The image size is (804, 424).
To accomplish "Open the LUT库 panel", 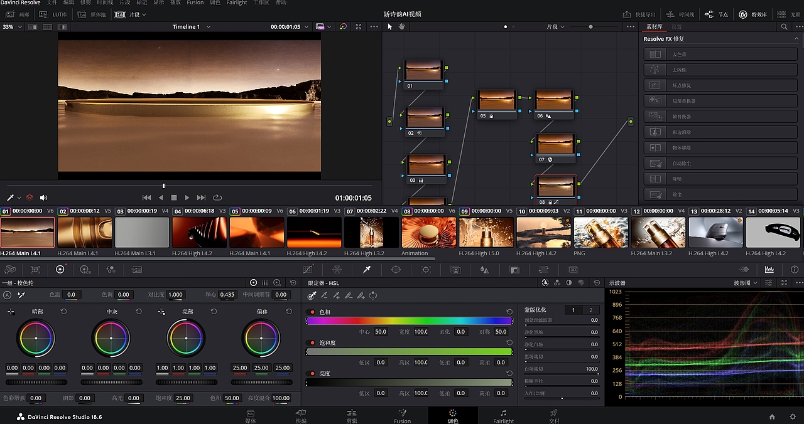I will point(54,14).
